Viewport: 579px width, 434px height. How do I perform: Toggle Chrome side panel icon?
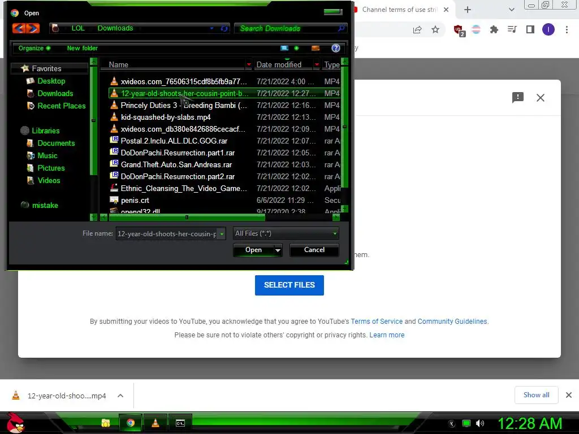[x=530, y=29]
